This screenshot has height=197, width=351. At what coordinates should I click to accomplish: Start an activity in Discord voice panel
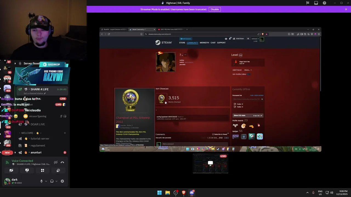43,170
